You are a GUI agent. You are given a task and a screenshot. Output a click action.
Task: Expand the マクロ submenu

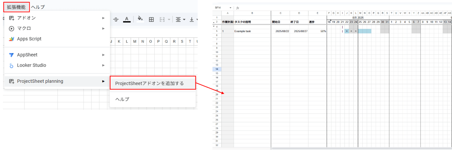(x=24, y=28)
